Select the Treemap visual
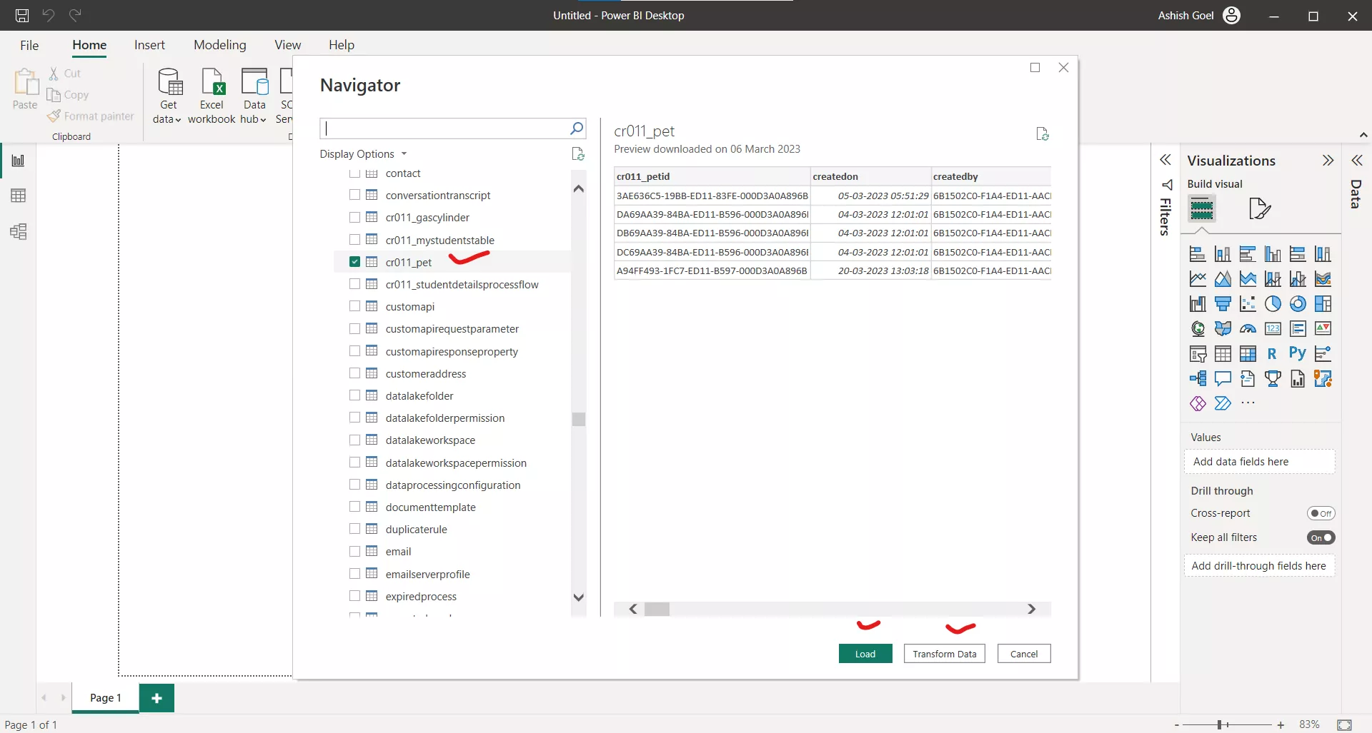This screenshot has height=733, width=1372. (1323, 303)
